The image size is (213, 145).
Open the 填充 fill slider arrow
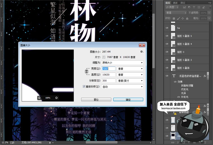[209, 18]
